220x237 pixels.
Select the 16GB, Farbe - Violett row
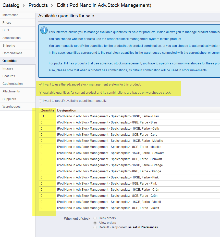(129, 202)
